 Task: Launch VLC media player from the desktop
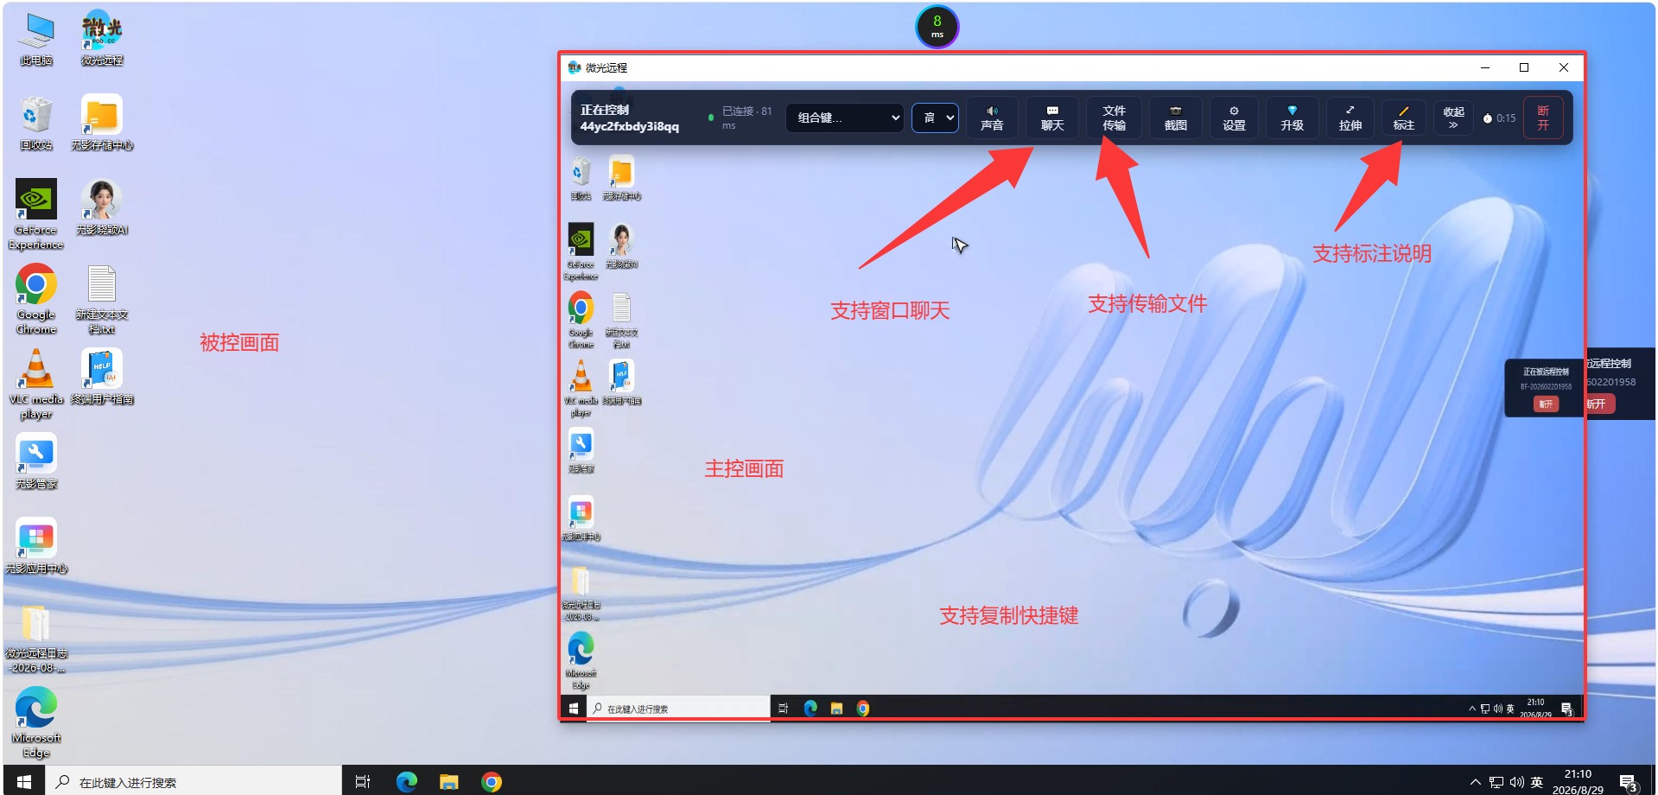click(x=36, y=384)
